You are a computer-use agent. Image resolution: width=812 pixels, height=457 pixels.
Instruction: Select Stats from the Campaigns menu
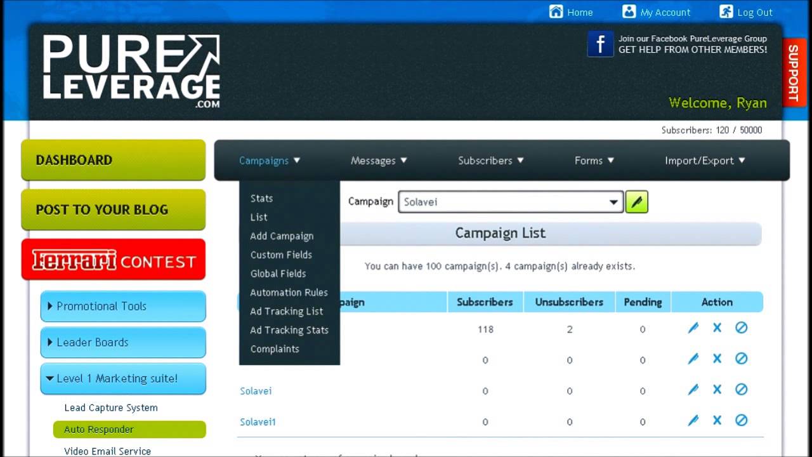(x=261, y=198)
